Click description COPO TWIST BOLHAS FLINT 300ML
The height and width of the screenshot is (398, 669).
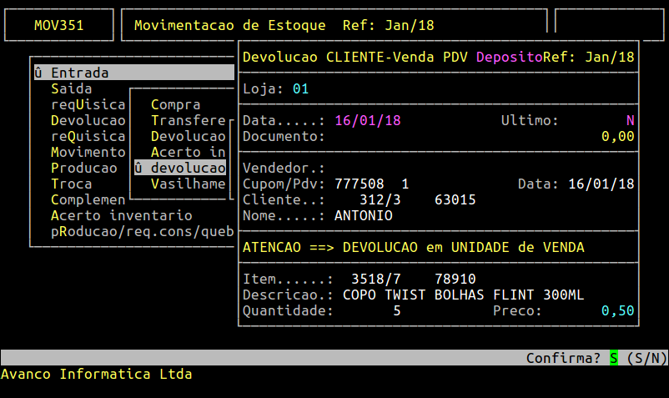tap(463, 295)
